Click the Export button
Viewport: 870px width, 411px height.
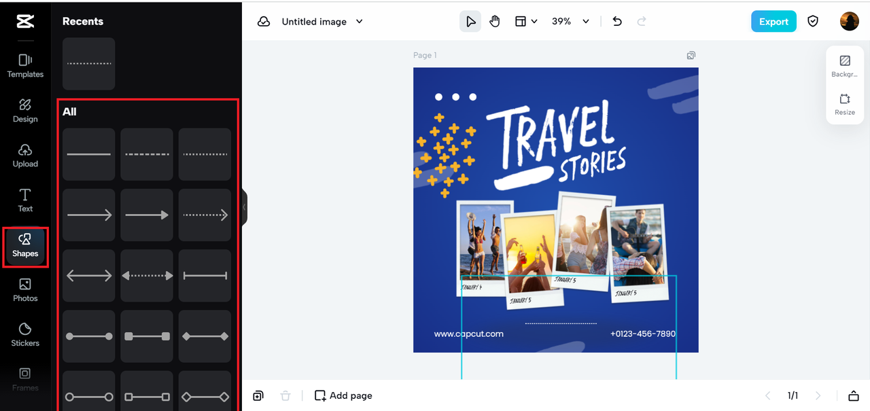pos(773,22)
